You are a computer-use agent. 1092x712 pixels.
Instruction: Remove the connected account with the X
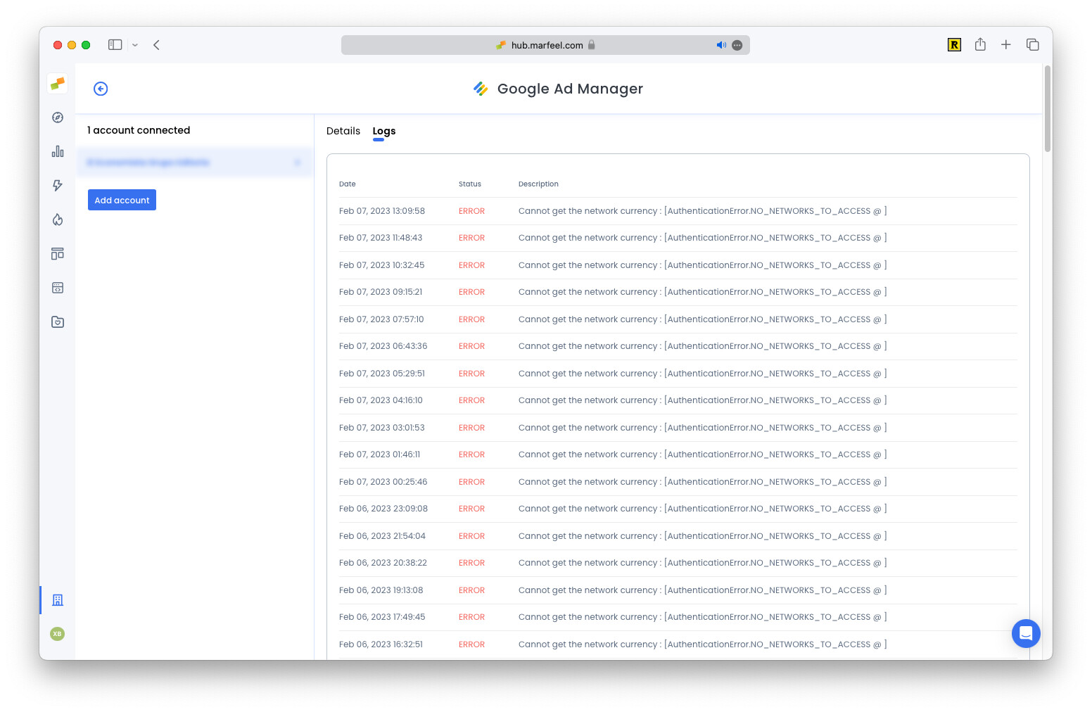298,163
